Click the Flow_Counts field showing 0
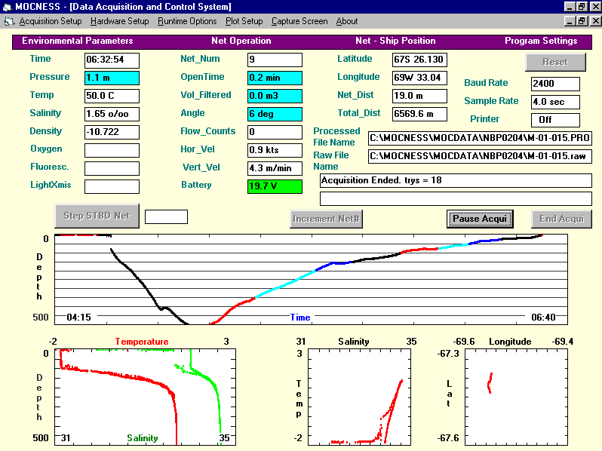This screenshot has height=451, width=602. point(275,132)
